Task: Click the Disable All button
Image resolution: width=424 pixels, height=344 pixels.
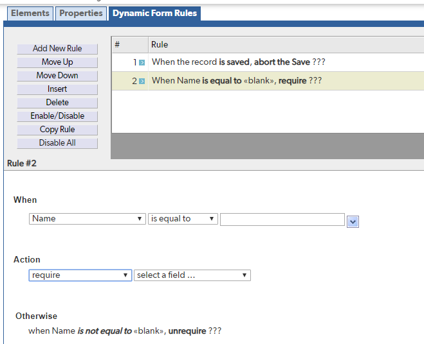Action: (57, 143)
